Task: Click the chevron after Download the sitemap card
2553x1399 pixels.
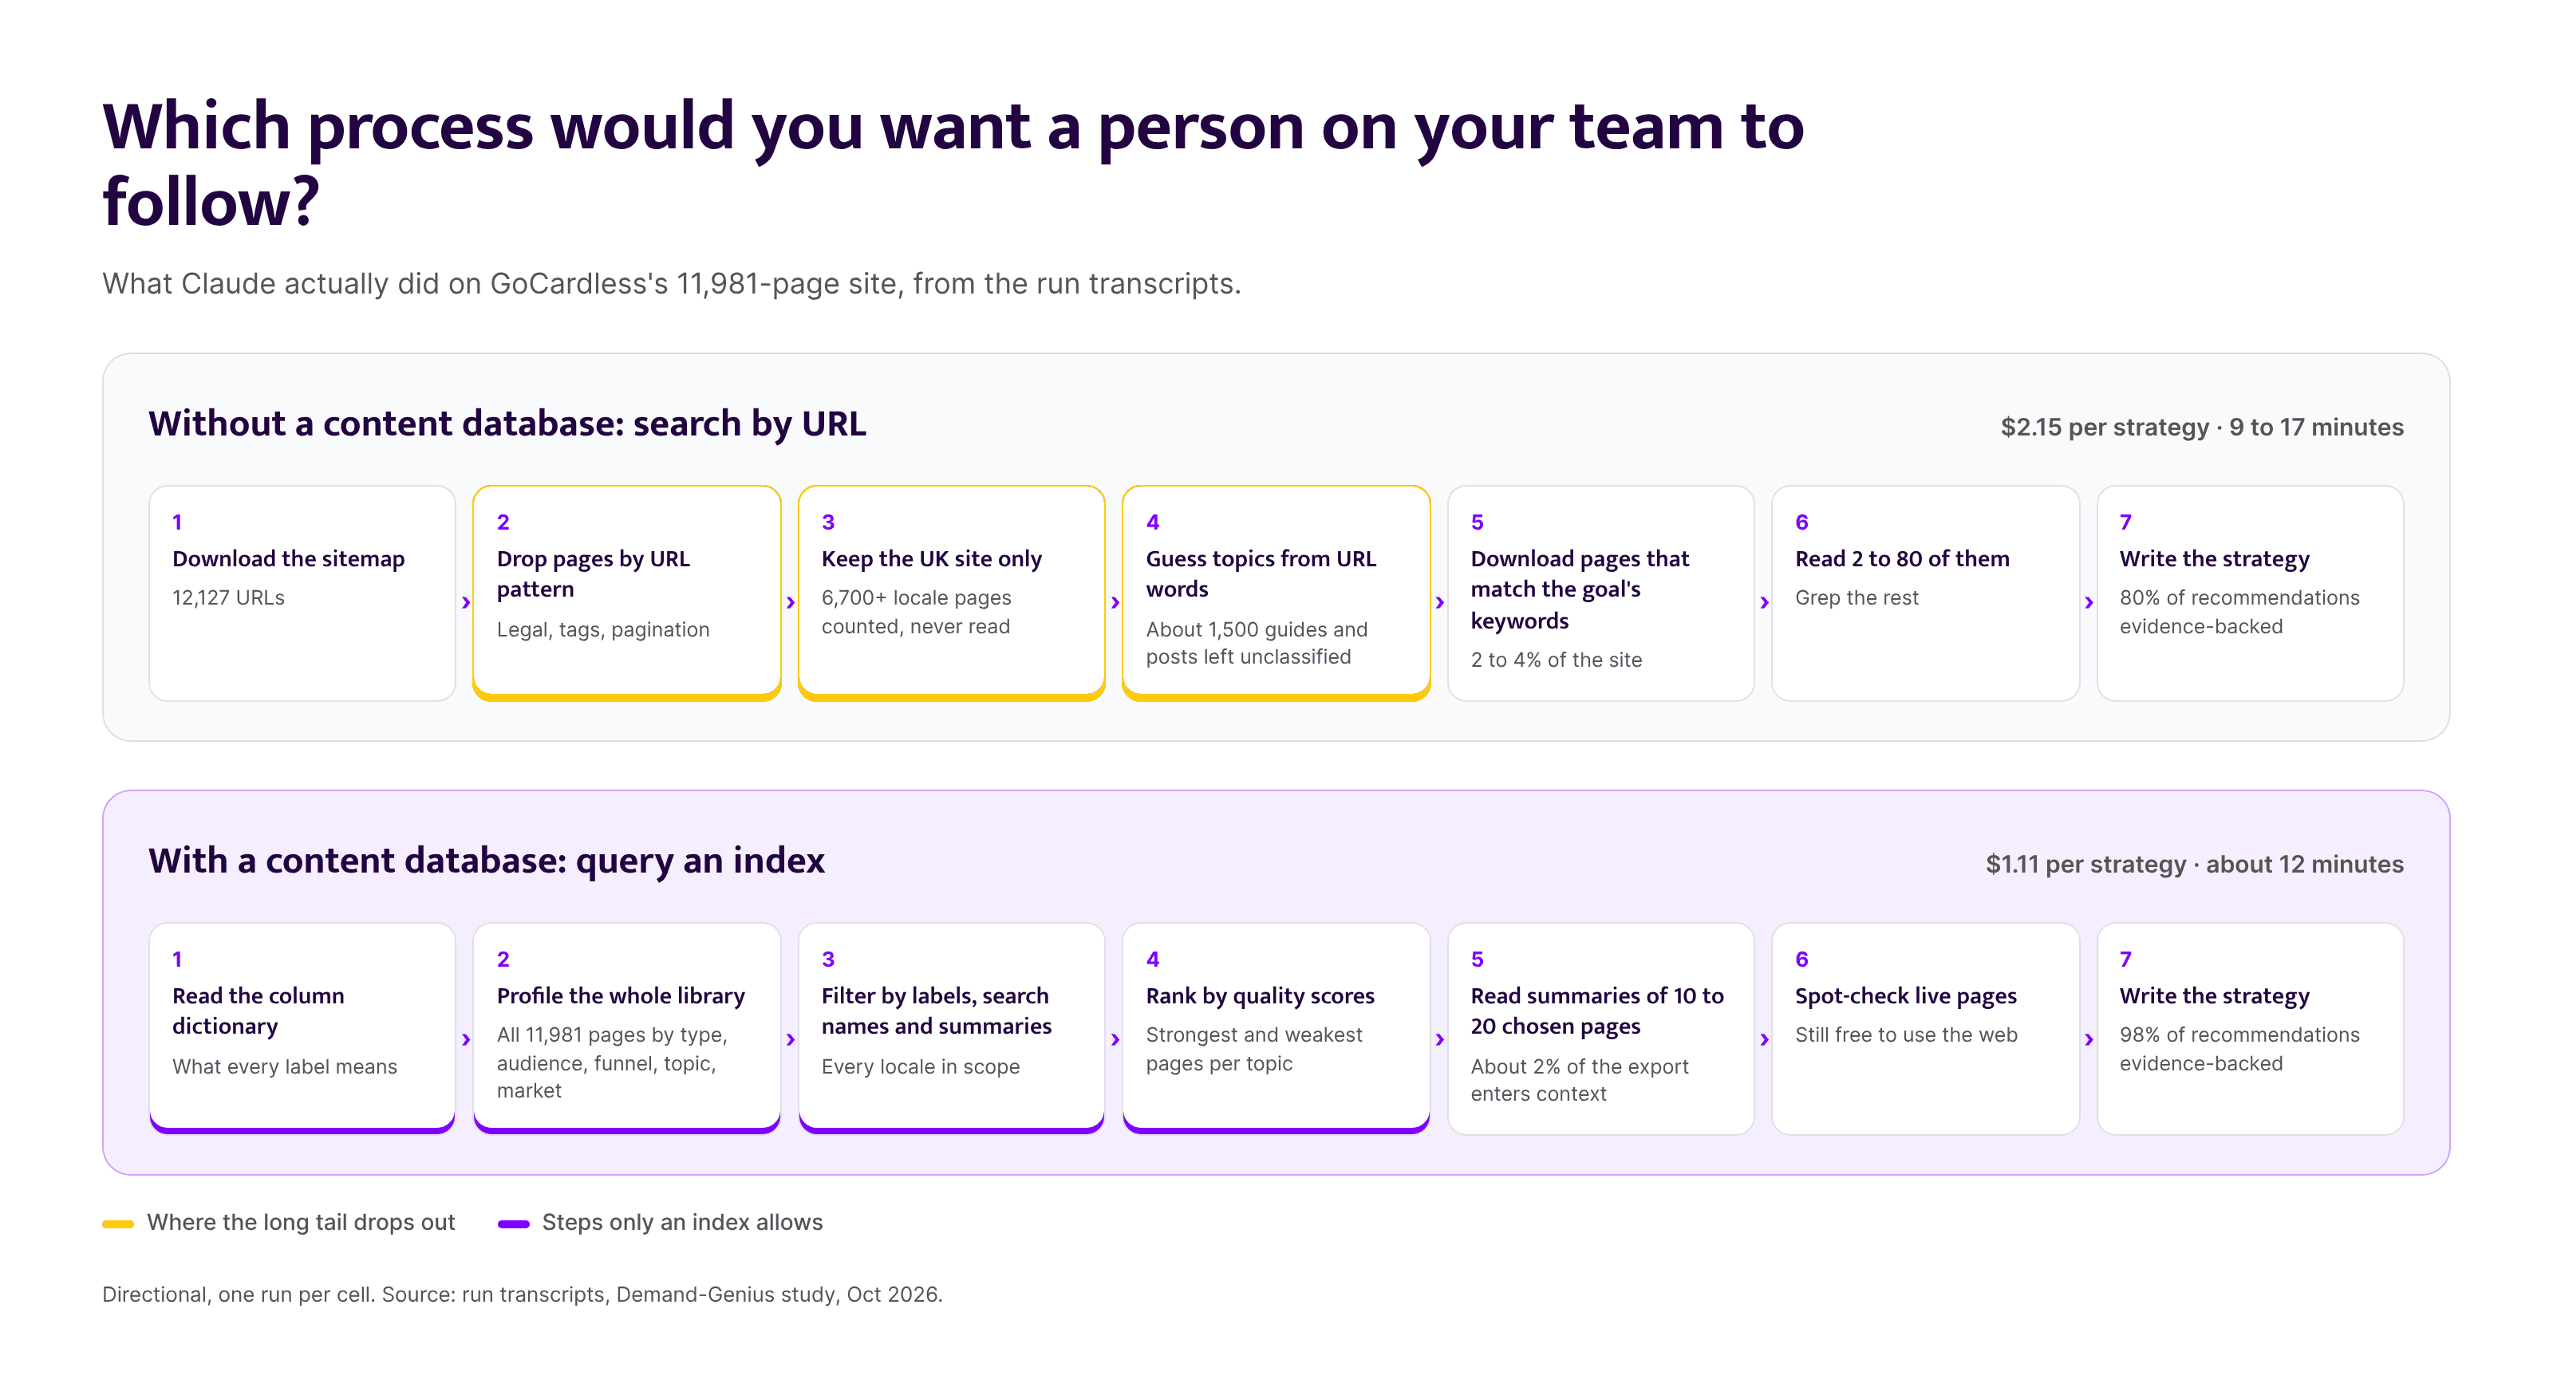Action: coord(466,602)
